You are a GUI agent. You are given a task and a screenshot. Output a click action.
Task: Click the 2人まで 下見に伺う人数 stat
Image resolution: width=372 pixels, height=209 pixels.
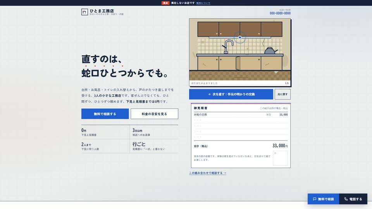tap(105, 146)
